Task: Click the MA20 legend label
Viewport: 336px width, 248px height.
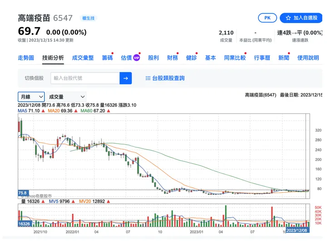Action: (54, 111)
